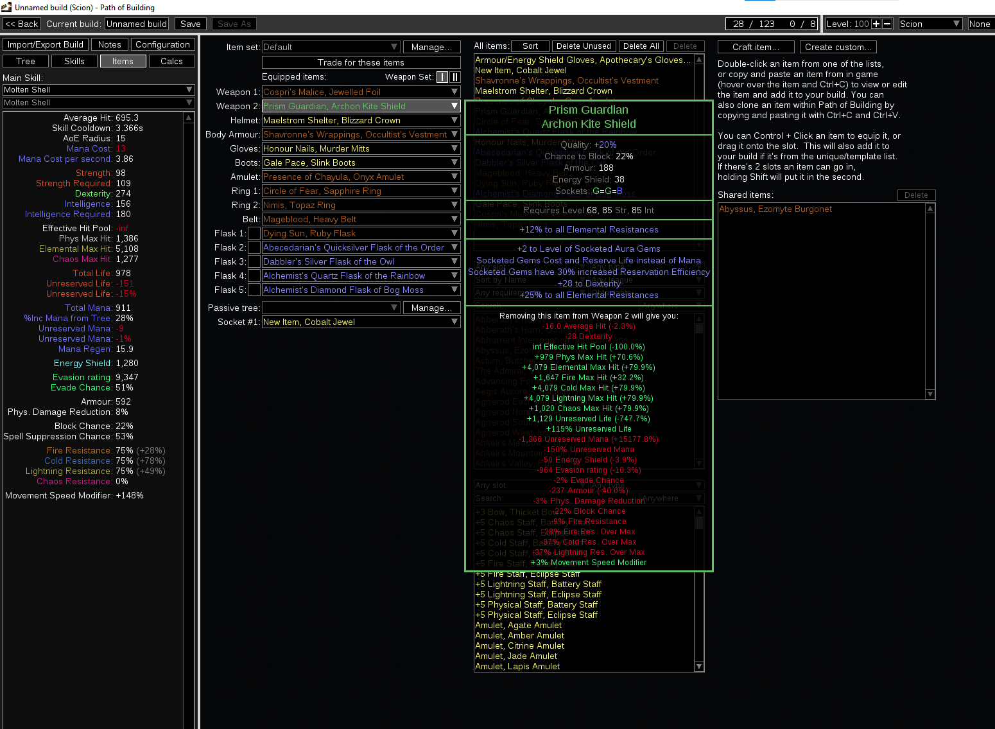Select New Item, Cobalt Jewel in All items
This screenshot has width=995, height=729.
[584, 70]
